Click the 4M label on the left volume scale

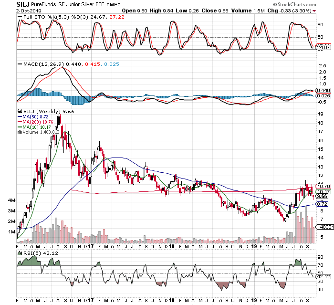click(x=11, y=200)
